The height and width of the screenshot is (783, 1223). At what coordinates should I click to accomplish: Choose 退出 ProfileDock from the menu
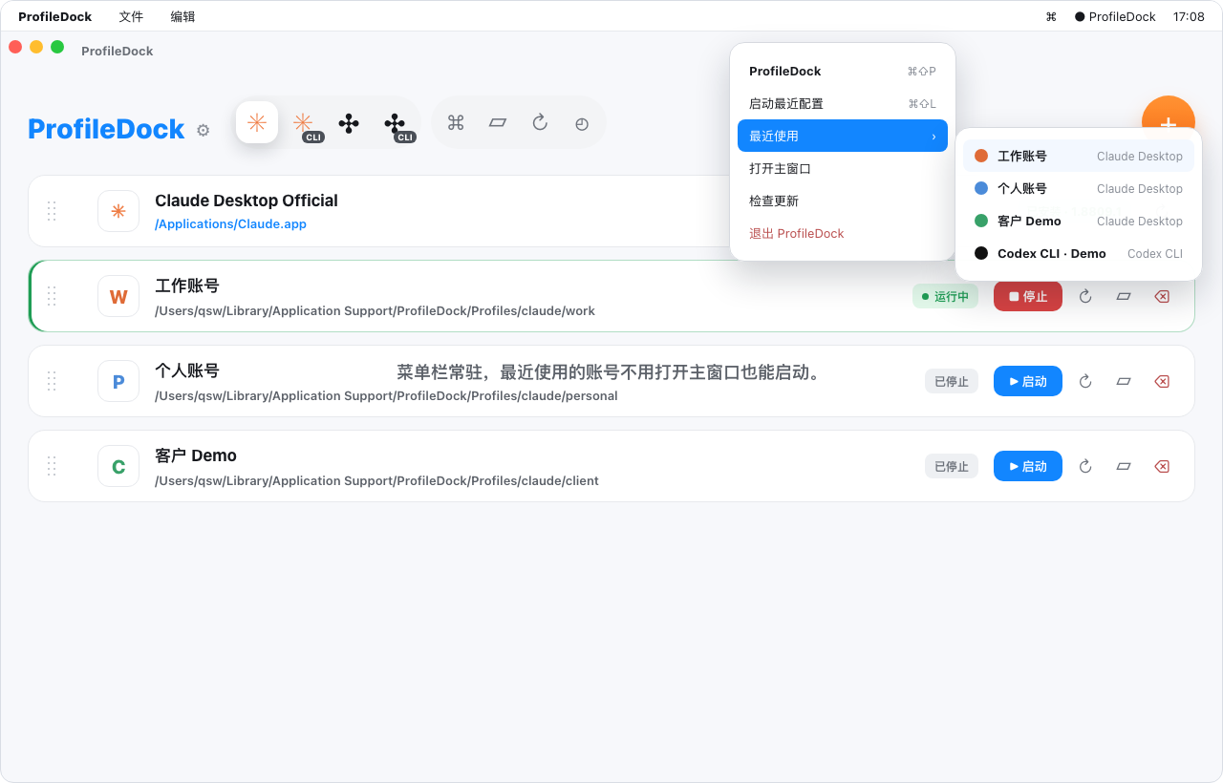[x=843, y=233]
